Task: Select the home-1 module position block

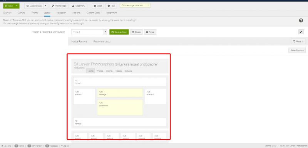Action: pyautogui.click(x=120, y=82)
